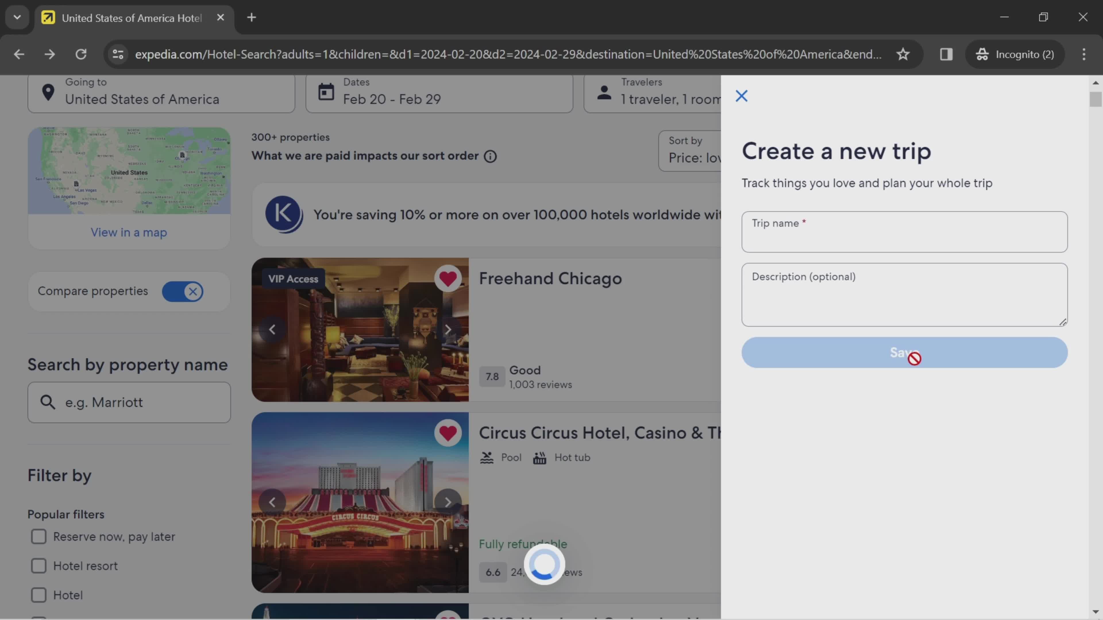Check the Hotel resort filter
This screenshot has height=620, width=1103.
(x=38, y=566)
